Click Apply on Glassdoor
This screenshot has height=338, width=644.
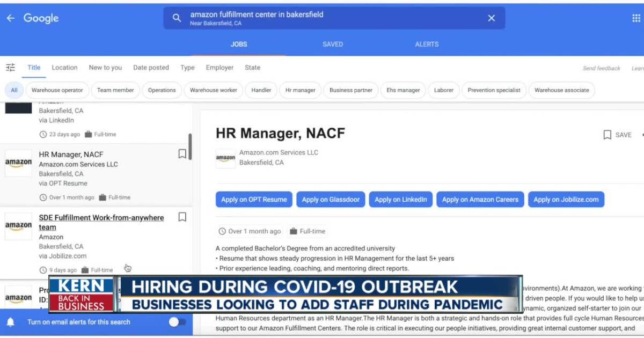pos(331,199)
